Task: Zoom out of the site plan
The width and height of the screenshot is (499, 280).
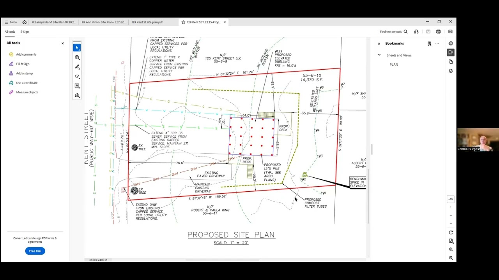Action: pyautogui.click(x=451, y=258)
